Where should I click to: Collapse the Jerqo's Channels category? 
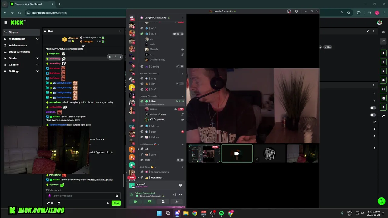click(x=149, y=96)
